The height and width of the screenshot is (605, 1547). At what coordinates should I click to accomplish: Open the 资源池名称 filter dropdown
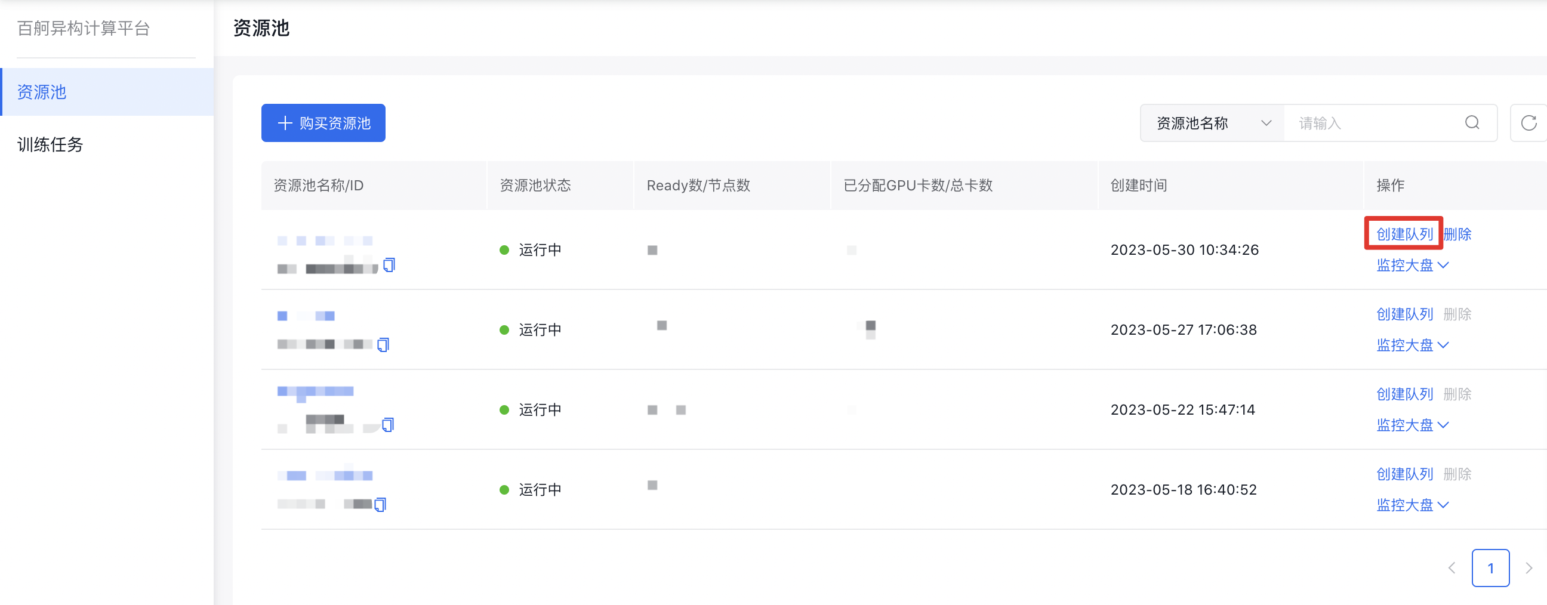click(1213, 123)
